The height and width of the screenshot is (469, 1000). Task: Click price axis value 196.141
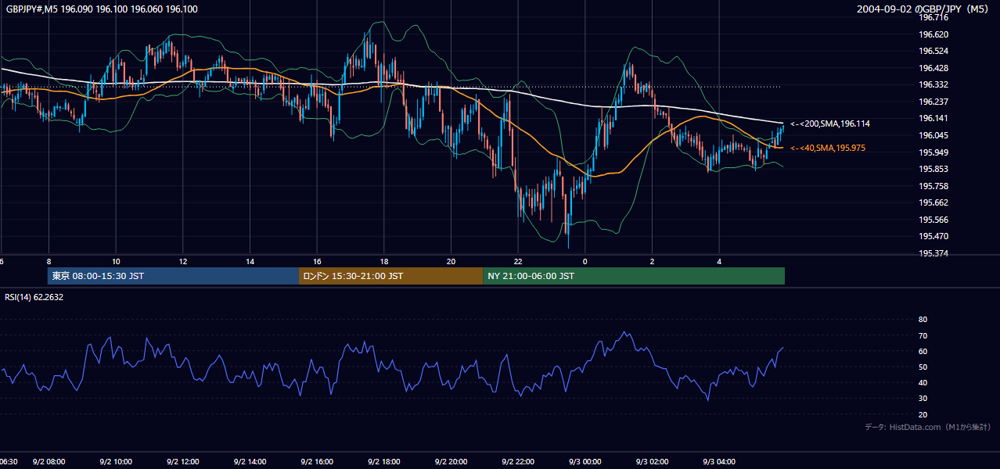pyautogui.click(x=933, y=118)
